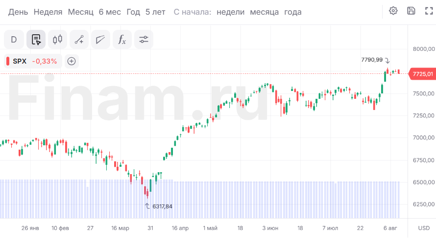Click the 6250,00 price axis label
The image size is (436, 245).
pos(424,204)
